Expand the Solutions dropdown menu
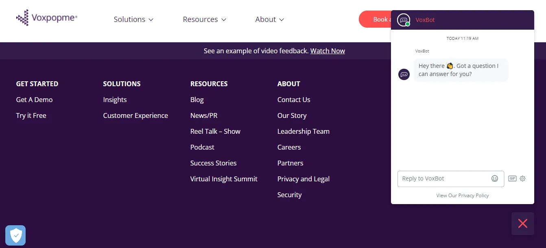 click(x=133, y=20)
